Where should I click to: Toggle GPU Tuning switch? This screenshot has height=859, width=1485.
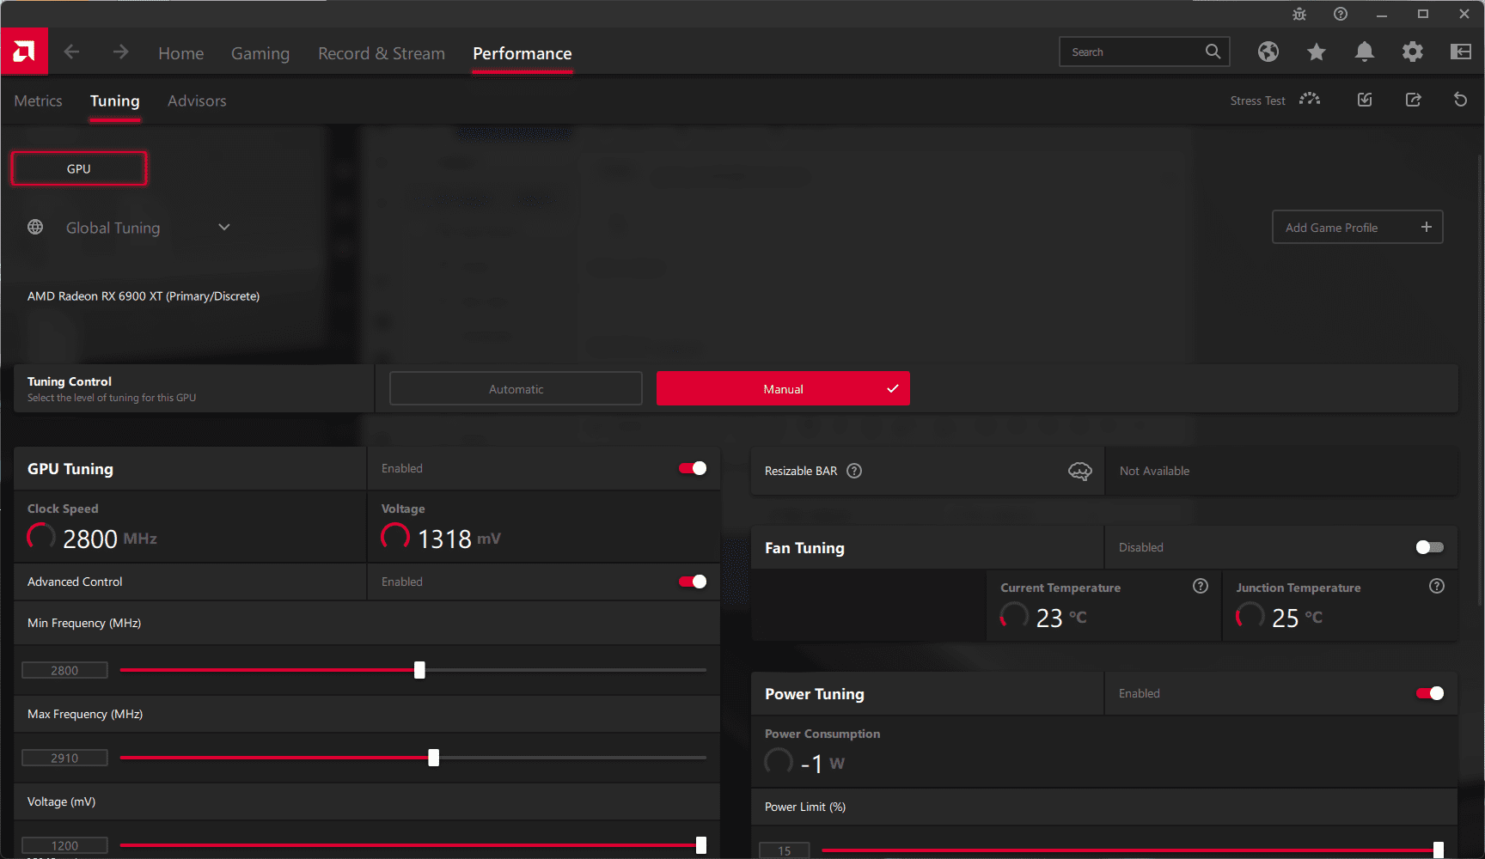pyautogui.click(x=693, y=468)
